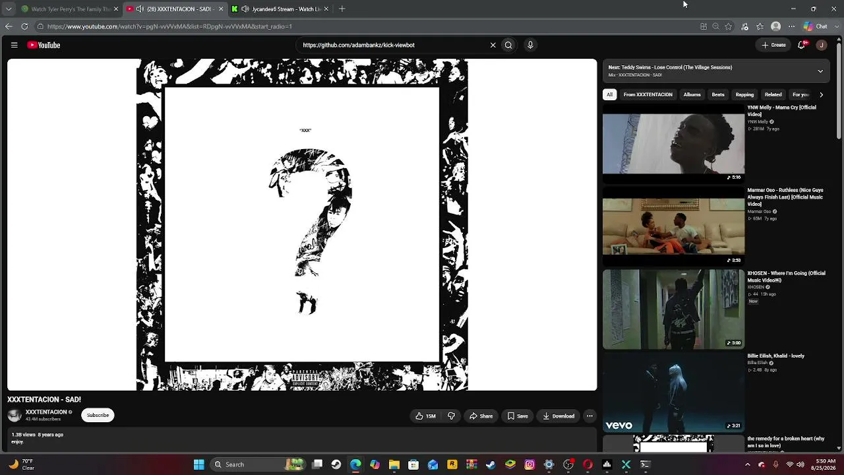Open the XXXTENTACION channel avatar
The width and height of the screenshot is (844, 475).
[15, 415]
